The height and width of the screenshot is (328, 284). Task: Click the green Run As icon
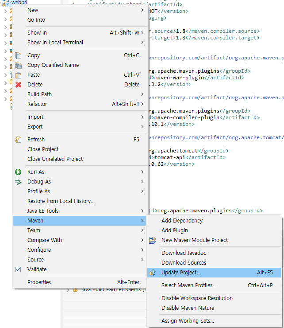pyautogui.click(x=18, y=172)
